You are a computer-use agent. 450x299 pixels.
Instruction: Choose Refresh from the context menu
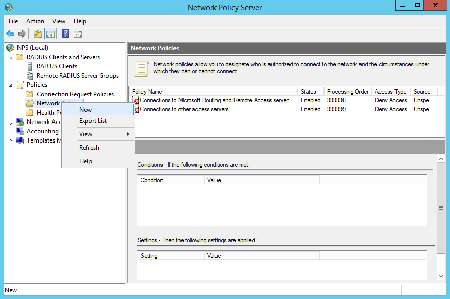pyautogui.click(x=89, y=148)
